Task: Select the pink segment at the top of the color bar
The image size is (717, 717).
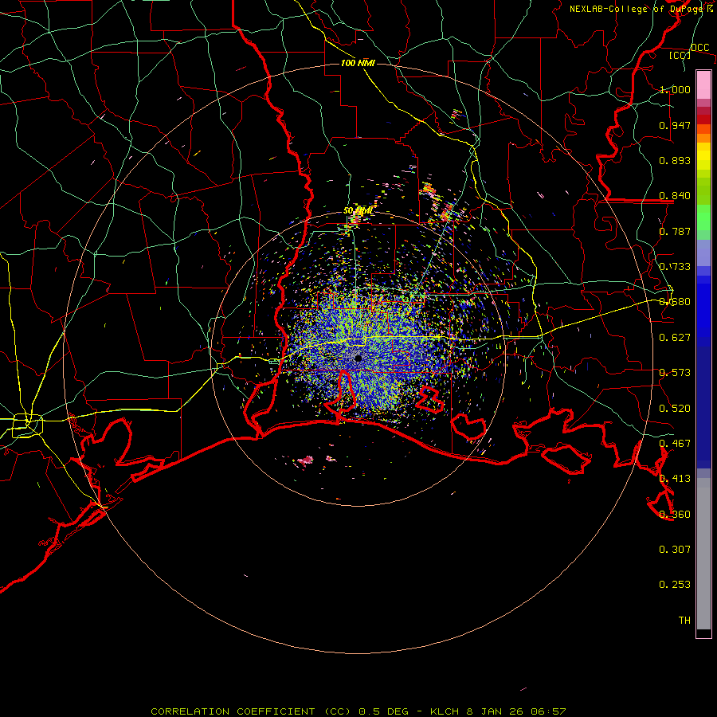Action: click(703, 85)
